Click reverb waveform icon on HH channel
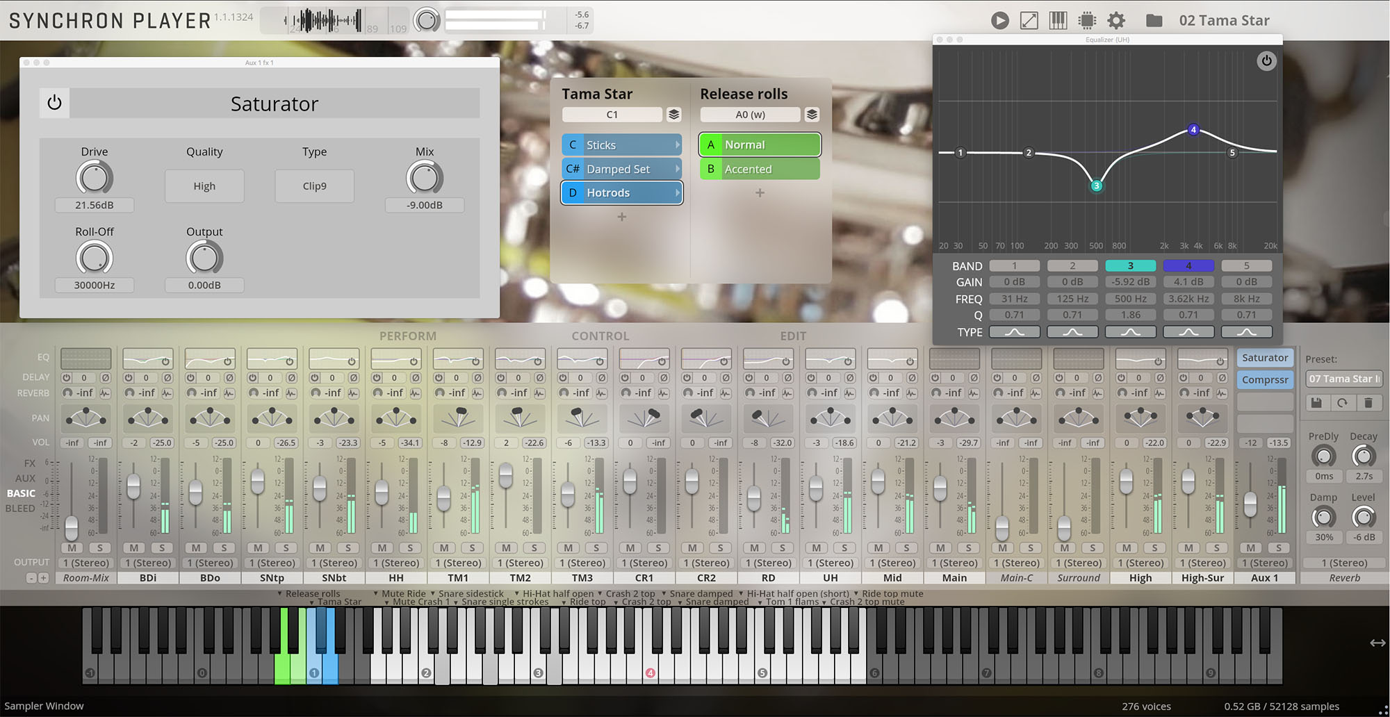The height and width of the screenshot is (717, 1390). pos(415,393)
